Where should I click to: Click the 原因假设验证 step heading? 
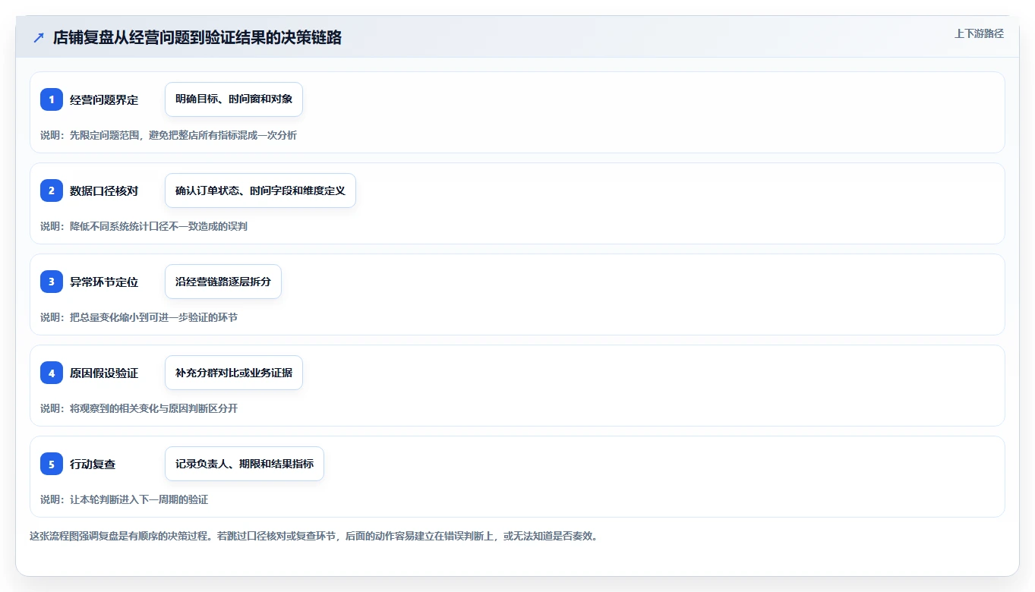(x=104, y=373)
